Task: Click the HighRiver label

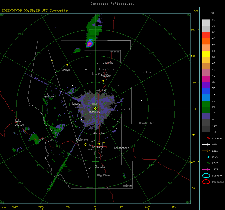Action: click(x=104, y=175)
